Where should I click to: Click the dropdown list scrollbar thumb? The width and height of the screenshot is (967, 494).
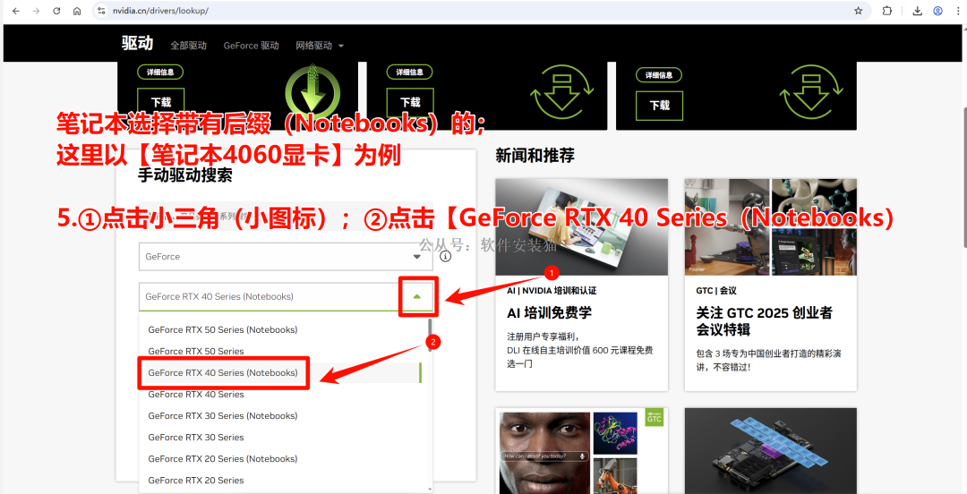coord(430,336)
